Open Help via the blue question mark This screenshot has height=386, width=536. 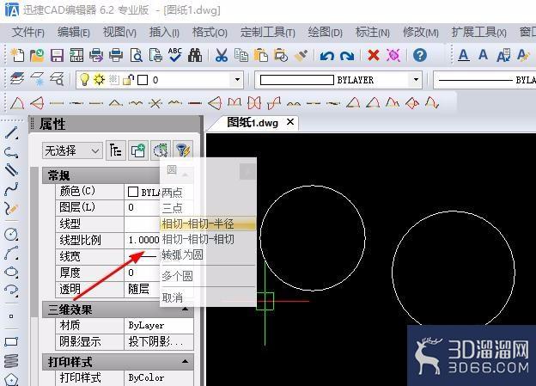(420, 55)
